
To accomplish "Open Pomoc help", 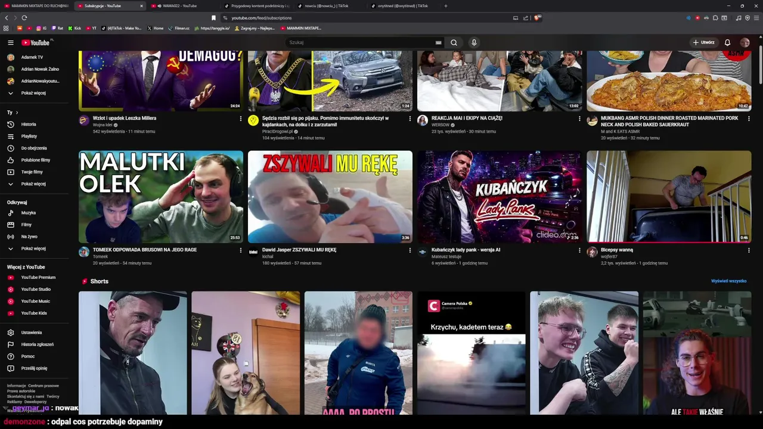I will tap(36, 356).
